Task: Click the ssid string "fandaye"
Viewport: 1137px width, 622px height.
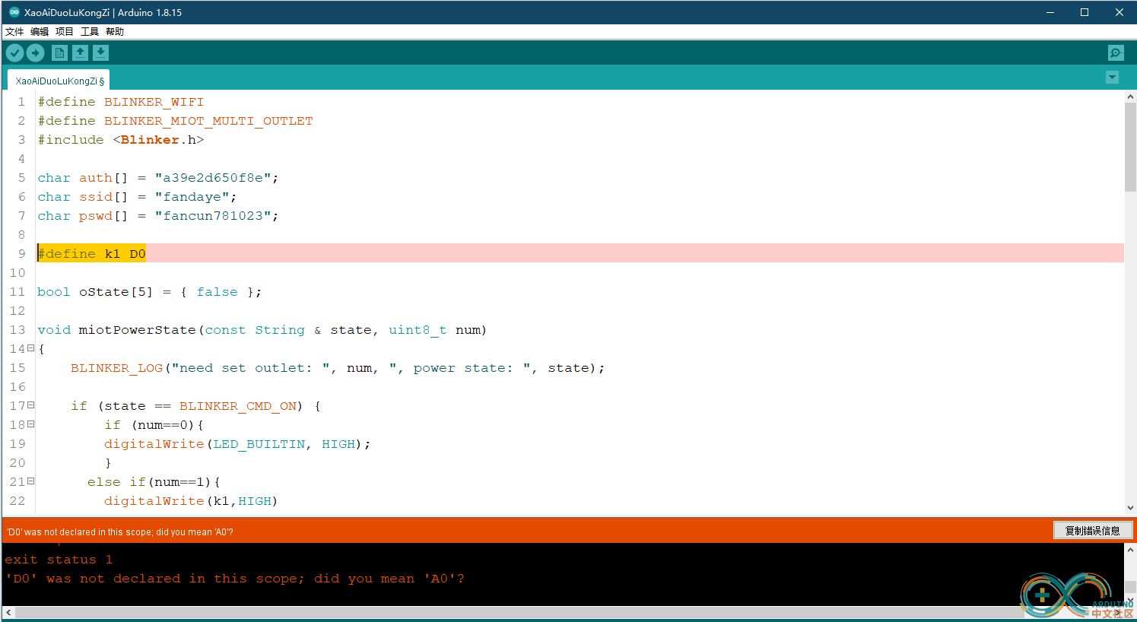Action: tap(192, 197)
